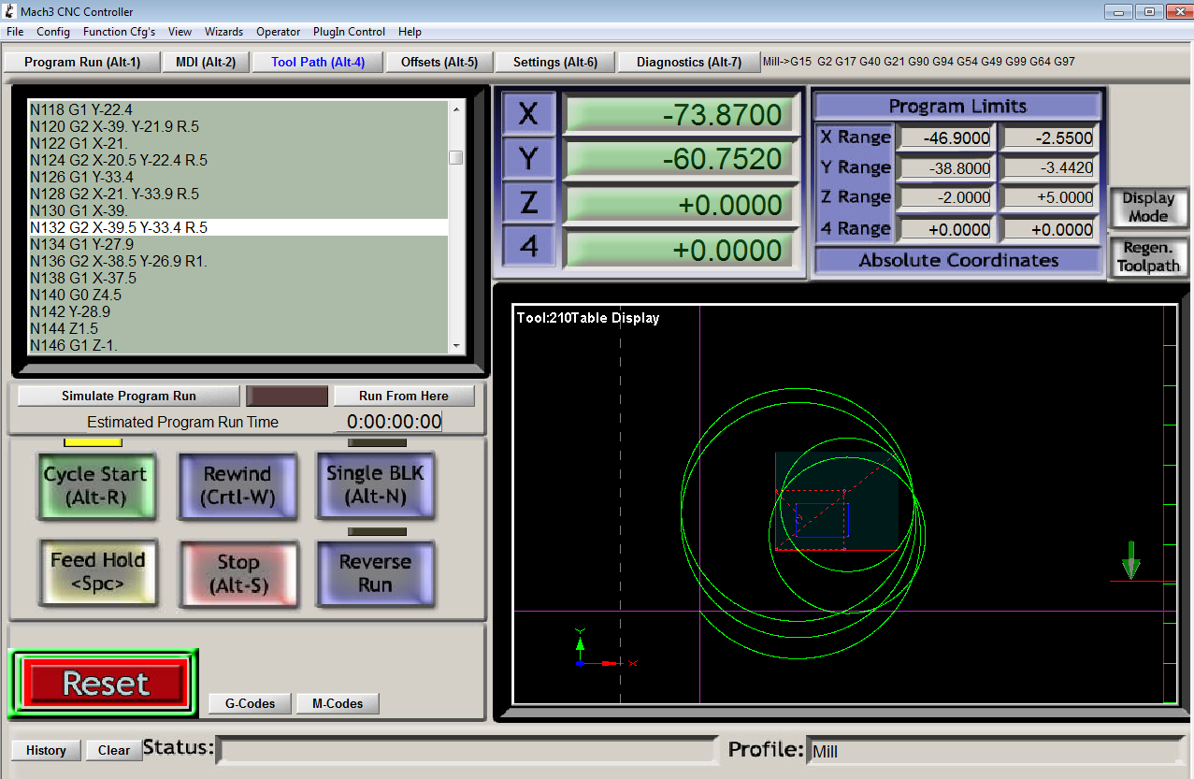Open the PlugIn Control menu
Viewport: 1194px width, 779px height.
coord(349,31)
